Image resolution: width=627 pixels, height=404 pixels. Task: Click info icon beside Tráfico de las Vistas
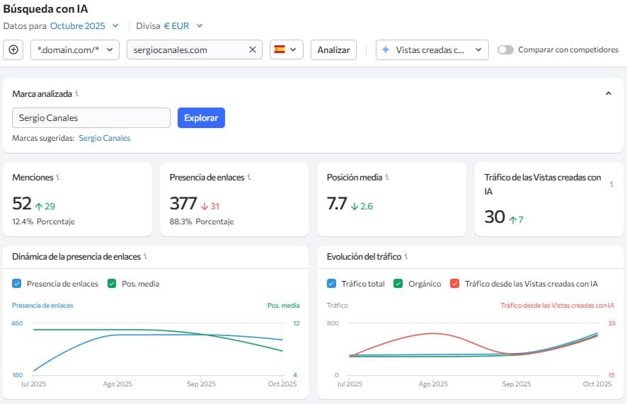tap(611, 184)
